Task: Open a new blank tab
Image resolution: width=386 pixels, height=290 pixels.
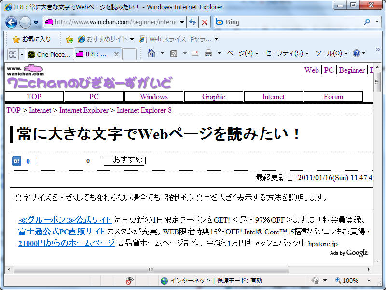Action: [129, 54]
